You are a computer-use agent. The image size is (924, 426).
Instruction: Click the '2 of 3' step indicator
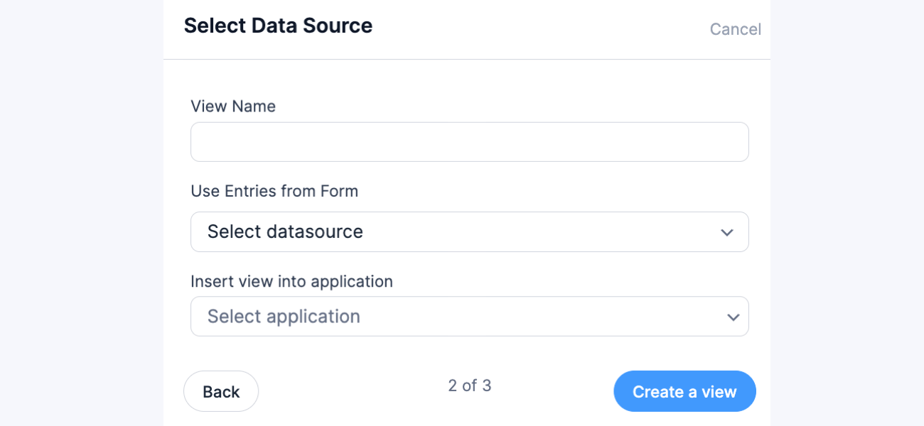(469, 386)
